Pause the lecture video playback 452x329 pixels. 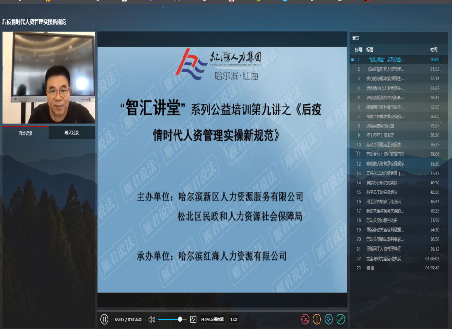104,319
